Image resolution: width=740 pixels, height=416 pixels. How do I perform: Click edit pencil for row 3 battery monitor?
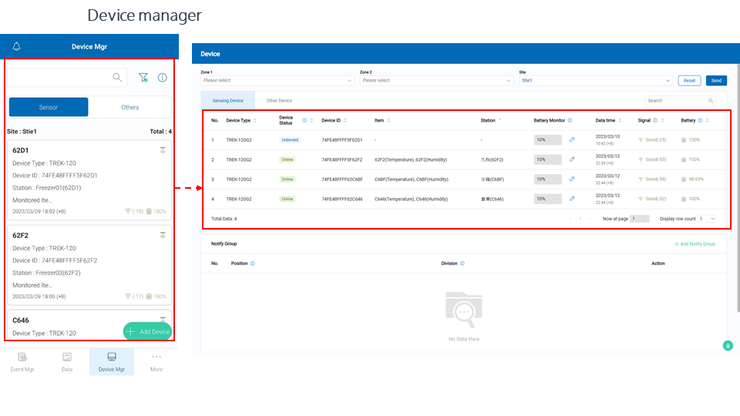(x=572, y=179)
